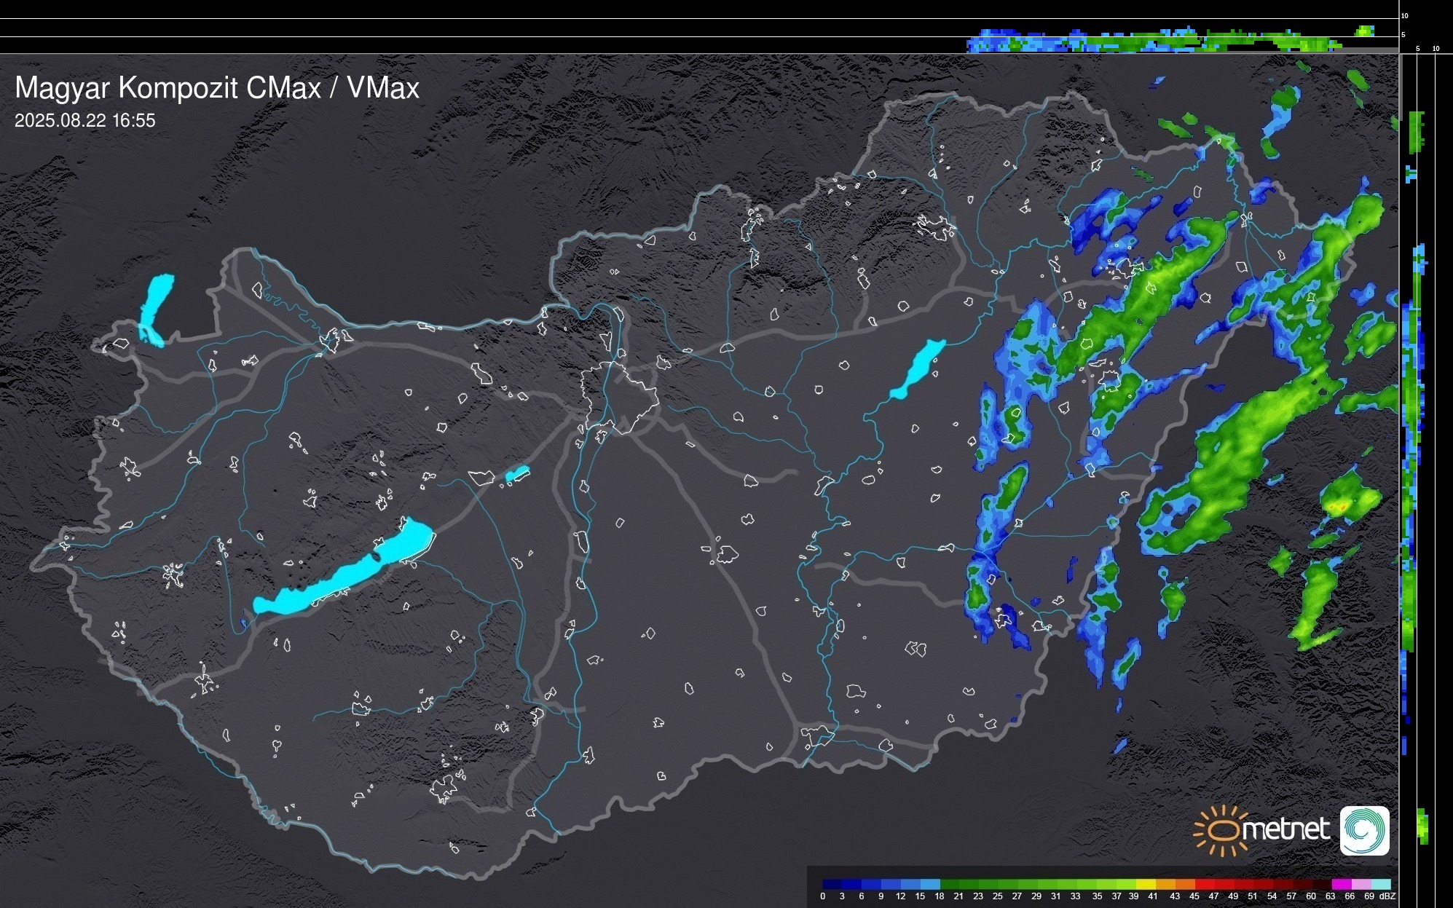Click the dBZ unit label on the legend
The image size is (1453, 908).
1387,896
